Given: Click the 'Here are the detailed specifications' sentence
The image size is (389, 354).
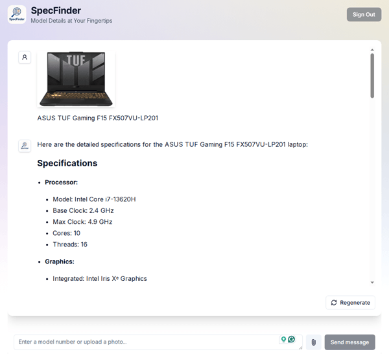Looking at the screenshot, I should 172,144.
